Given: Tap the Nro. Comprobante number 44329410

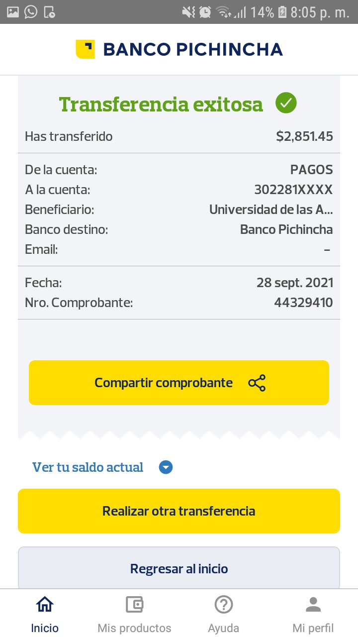Looking at the screenshot, I should (x=303, y=303).
